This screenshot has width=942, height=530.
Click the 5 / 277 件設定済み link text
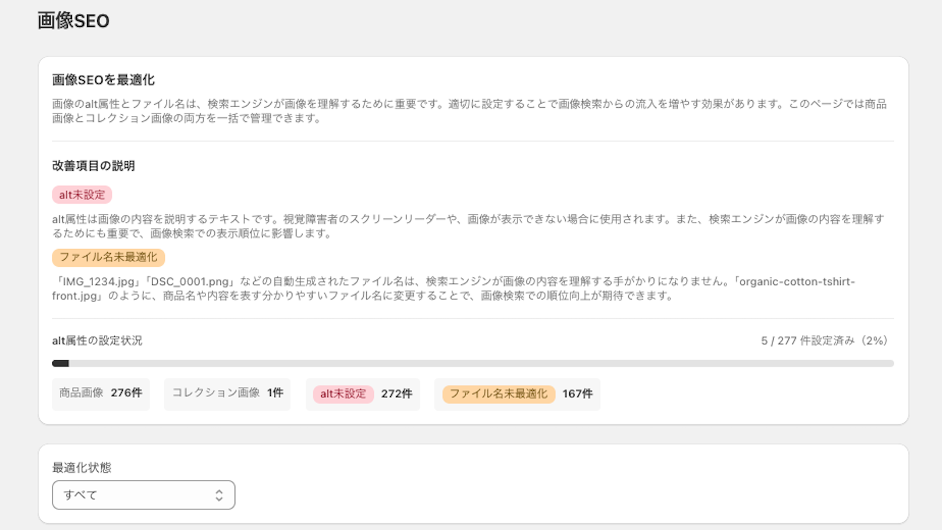tap(823, 340)
